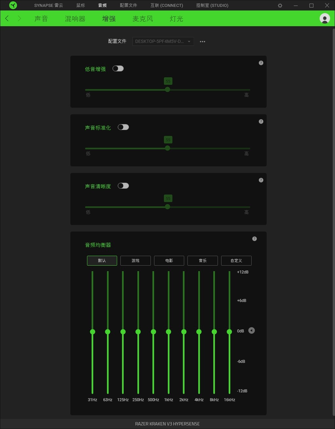The height and width of the screenshot is (429, 335).
Task: Click the 声音标准化 slider handle
Action: pyautogui.click(x=167, y=148)
